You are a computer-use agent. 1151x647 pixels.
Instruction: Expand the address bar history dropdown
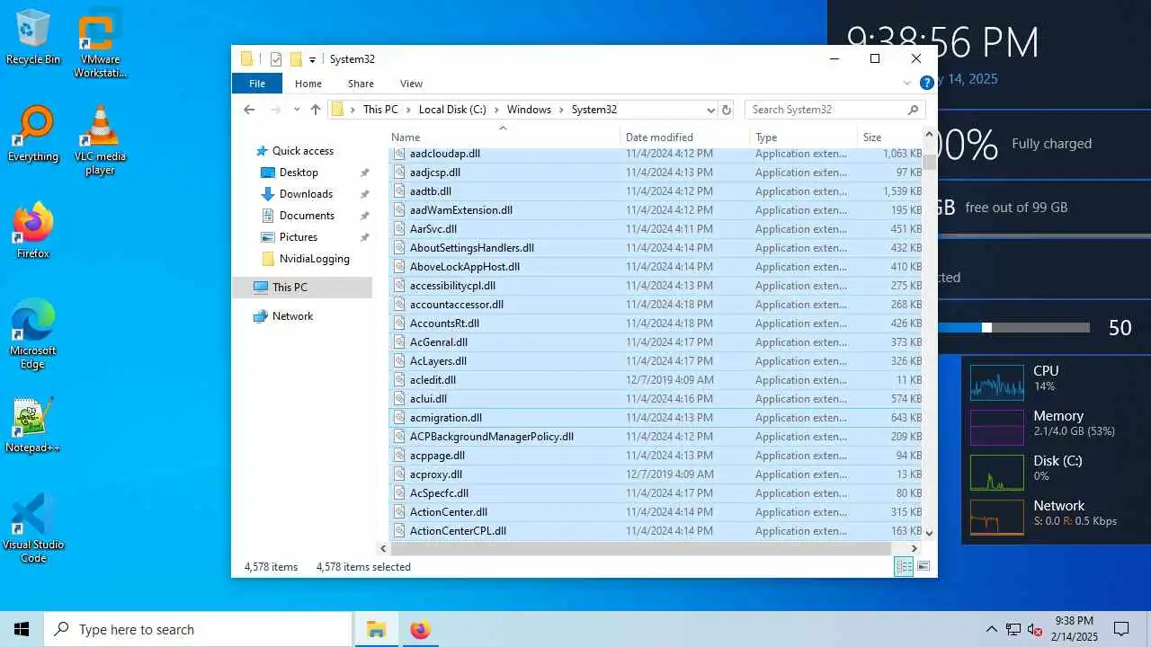[710, 110]
